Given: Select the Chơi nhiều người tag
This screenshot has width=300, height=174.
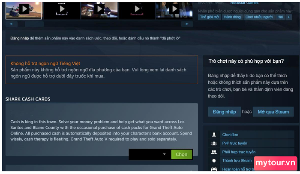Looking at the screenshot, I should 259,17.
